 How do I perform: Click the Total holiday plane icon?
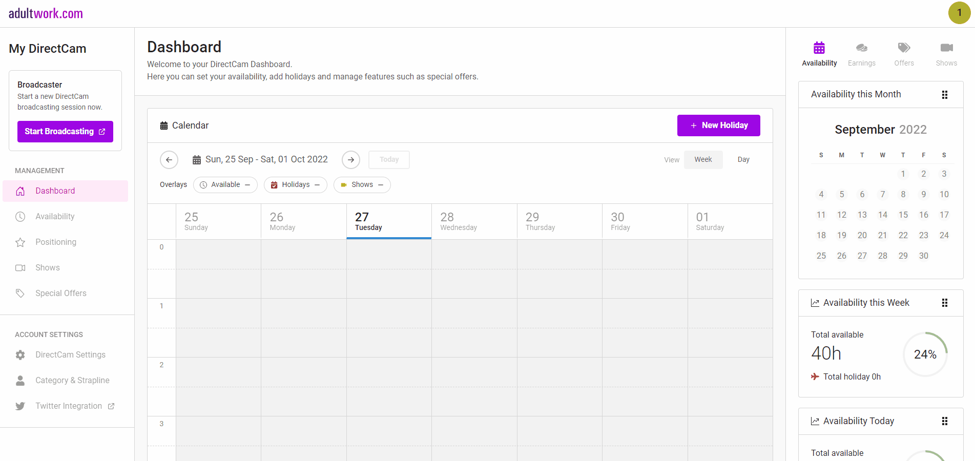tap(815, 377)
